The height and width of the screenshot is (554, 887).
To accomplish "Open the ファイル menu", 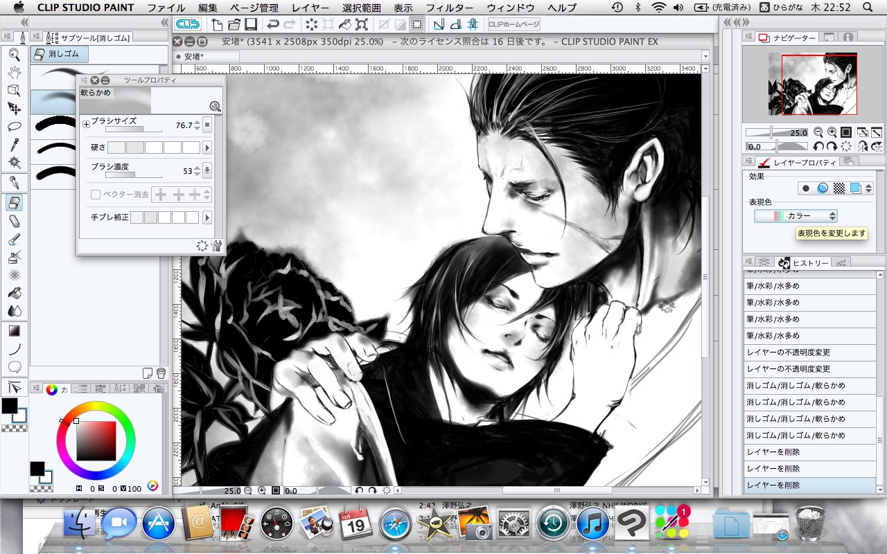I will [166, 8].
